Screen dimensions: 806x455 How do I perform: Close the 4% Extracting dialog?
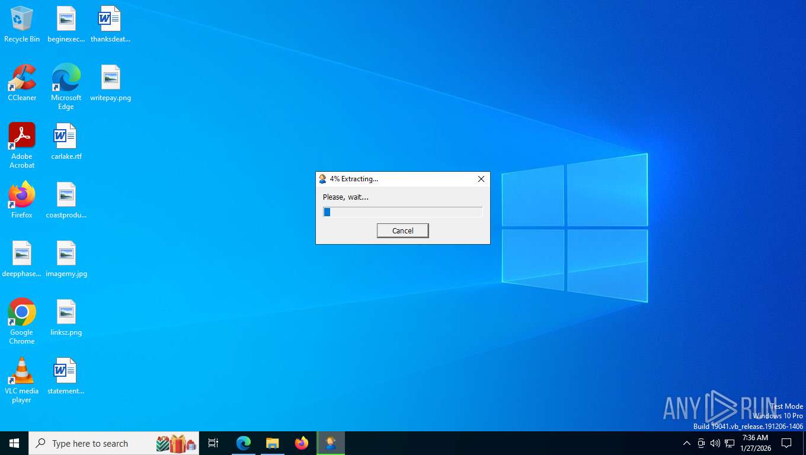tap(481, 179)
